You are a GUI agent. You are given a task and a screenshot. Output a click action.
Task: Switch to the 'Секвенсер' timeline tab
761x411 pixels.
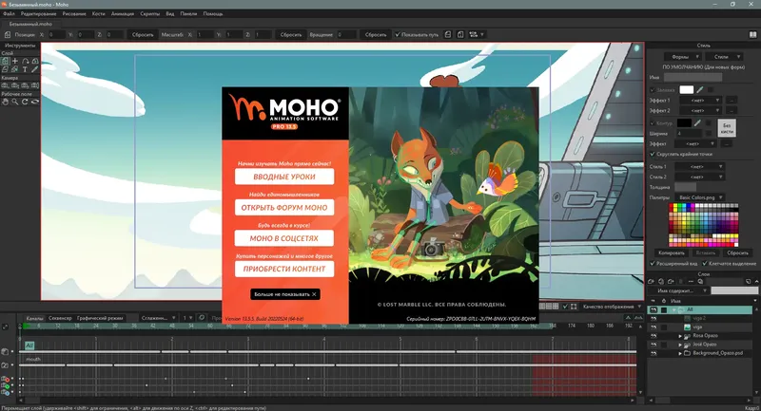pos(60,318)
